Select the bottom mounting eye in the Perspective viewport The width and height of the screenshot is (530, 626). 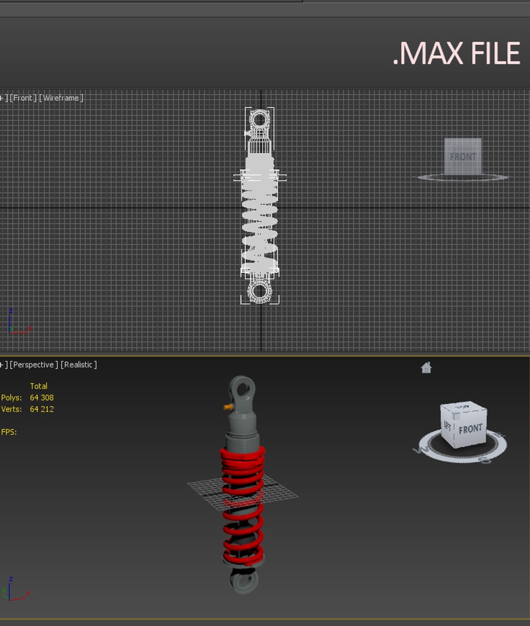(x=244, y=581)
